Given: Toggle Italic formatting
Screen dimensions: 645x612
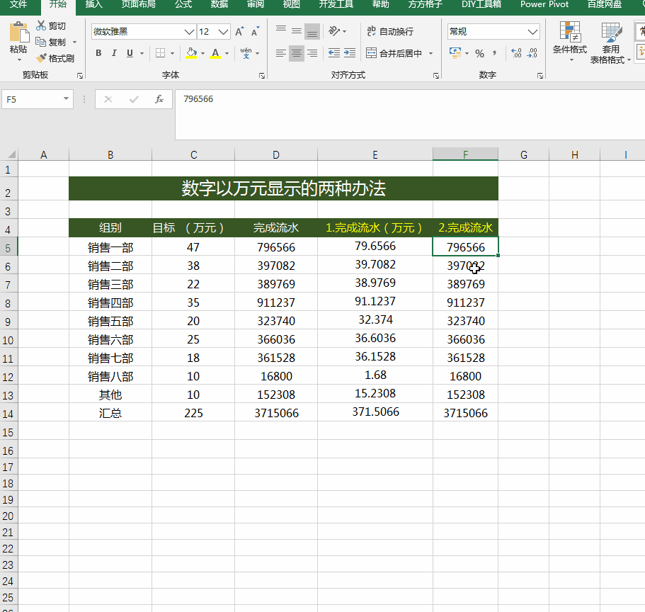Looking at the screenshot, I should (x=114, y=53).
